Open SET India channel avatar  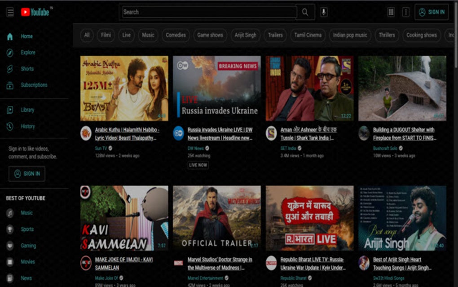point(271,134)
